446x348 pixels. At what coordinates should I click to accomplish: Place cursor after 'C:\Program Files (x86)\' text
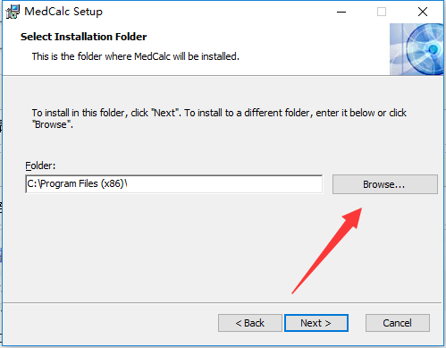coord(128,183)
